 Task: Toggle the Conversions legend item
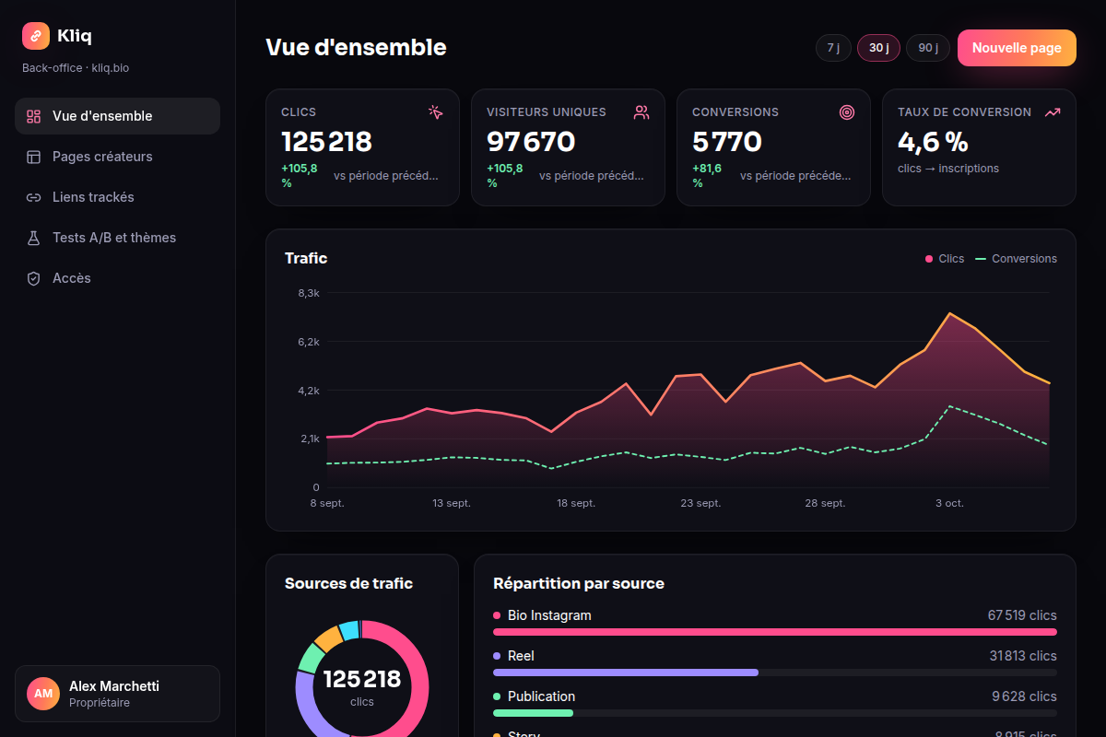click(x=1016, y=259)
